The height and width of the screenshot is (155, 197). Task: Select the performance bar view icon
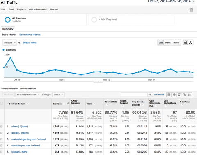(179, 95)
